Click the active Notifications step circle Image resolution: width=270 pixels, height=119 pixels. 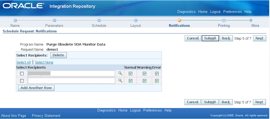tap(179, 20)
